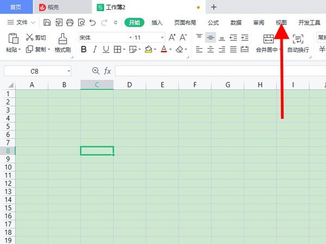Screen dimensions: 326x244
Task: Toggle Italic formatting
Action: 95,49
